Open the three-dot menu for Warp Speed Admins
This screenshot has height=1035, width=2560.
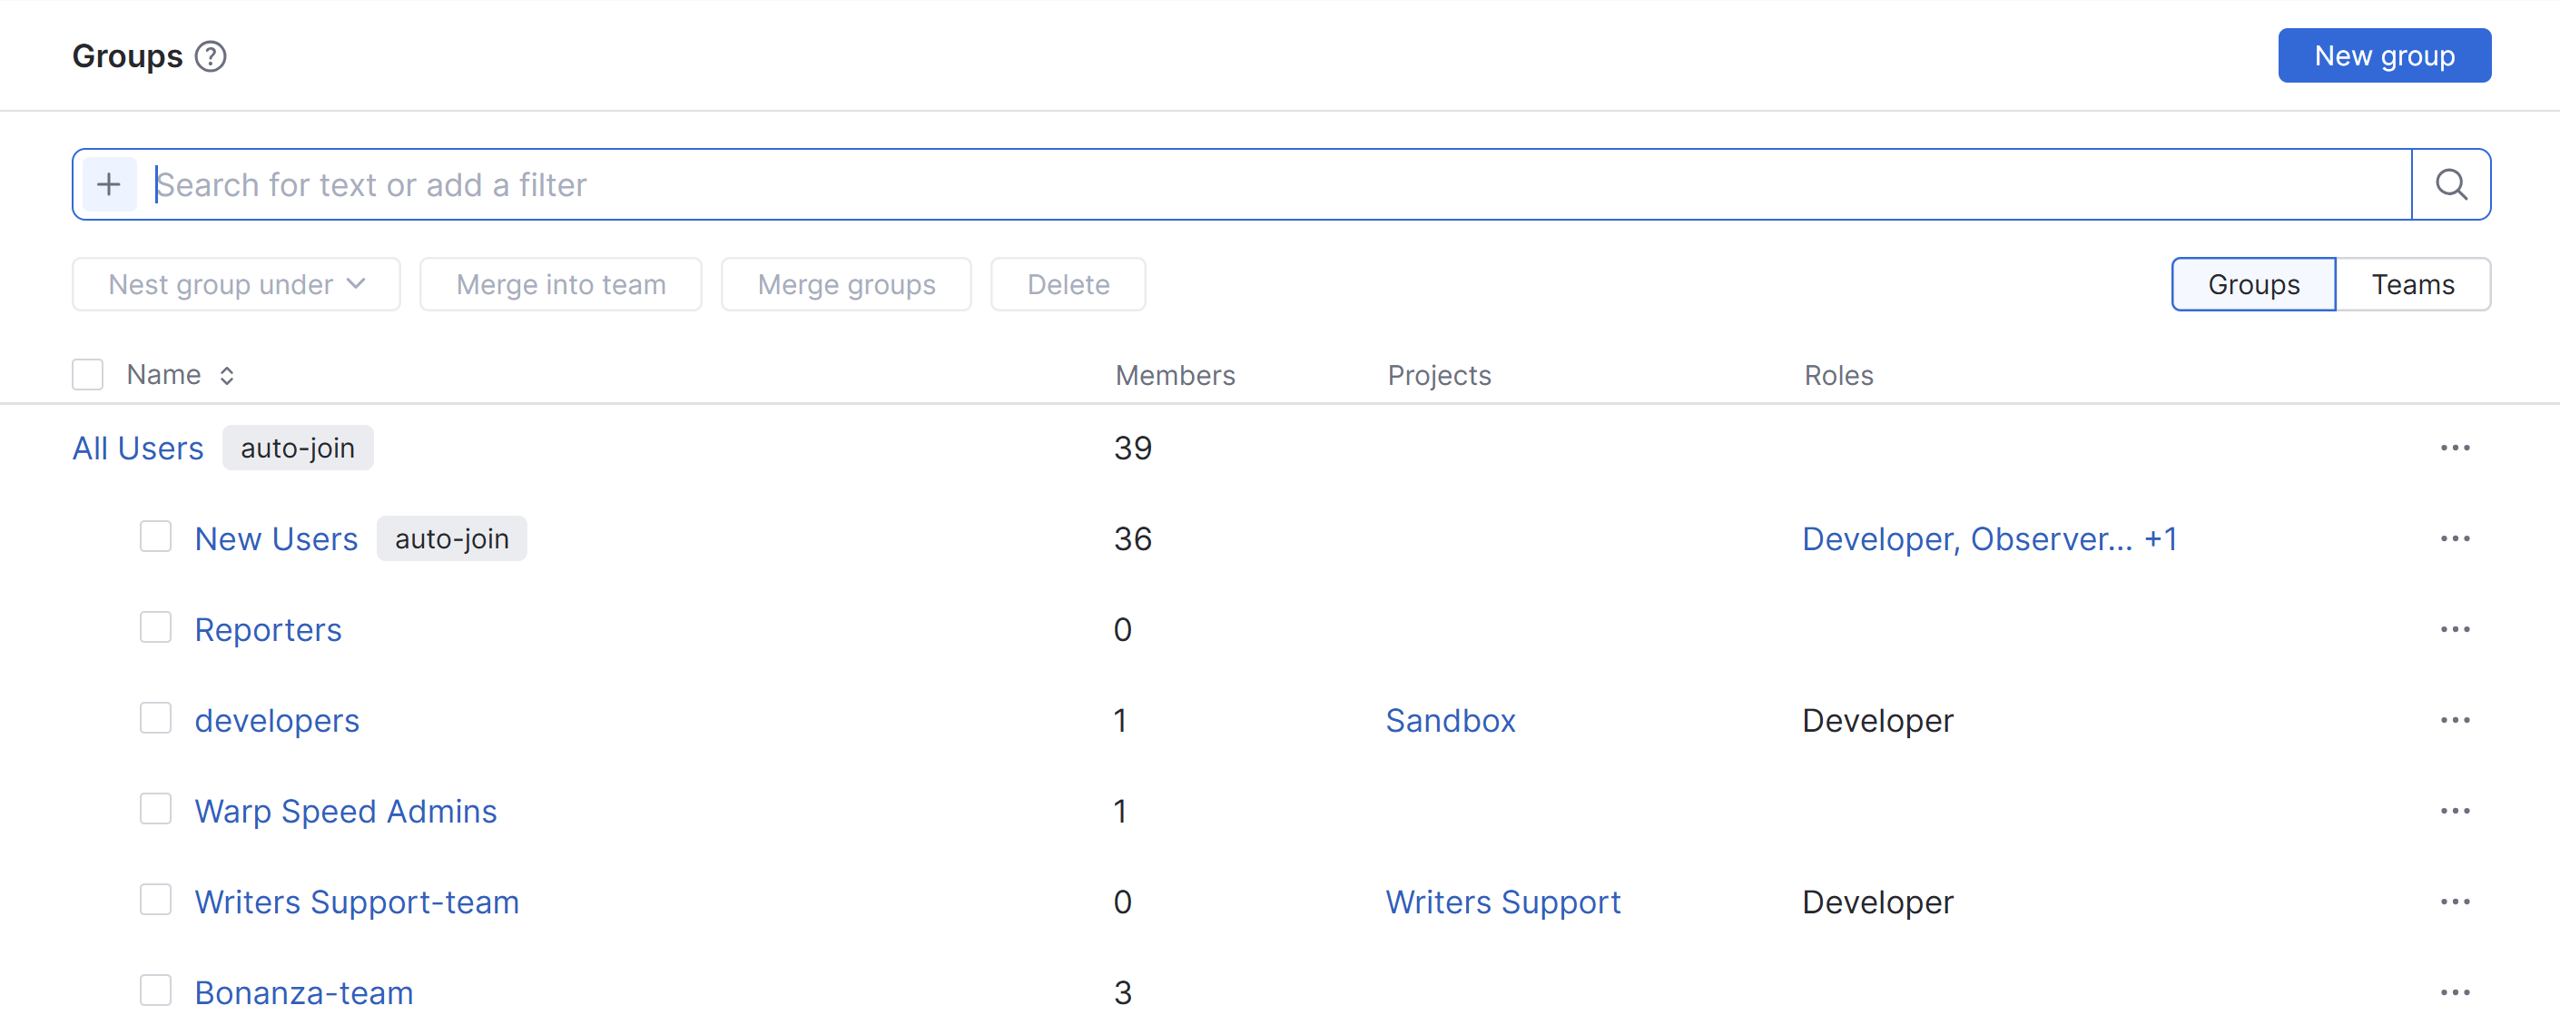(2454, 812)
